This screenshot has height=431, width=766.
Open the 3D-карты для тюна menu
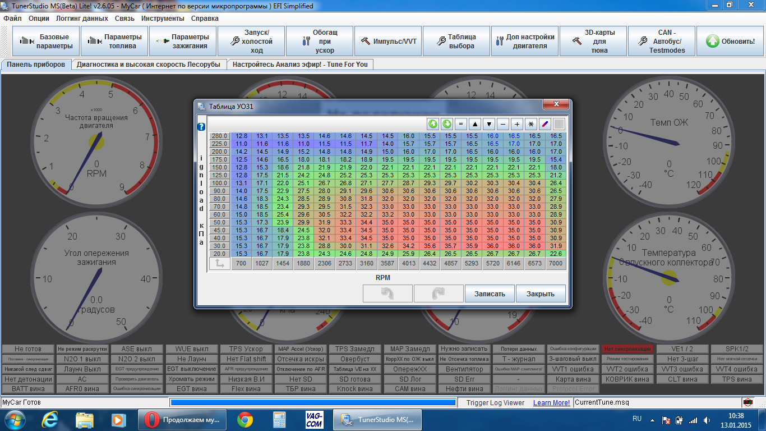tap(593, 42)
